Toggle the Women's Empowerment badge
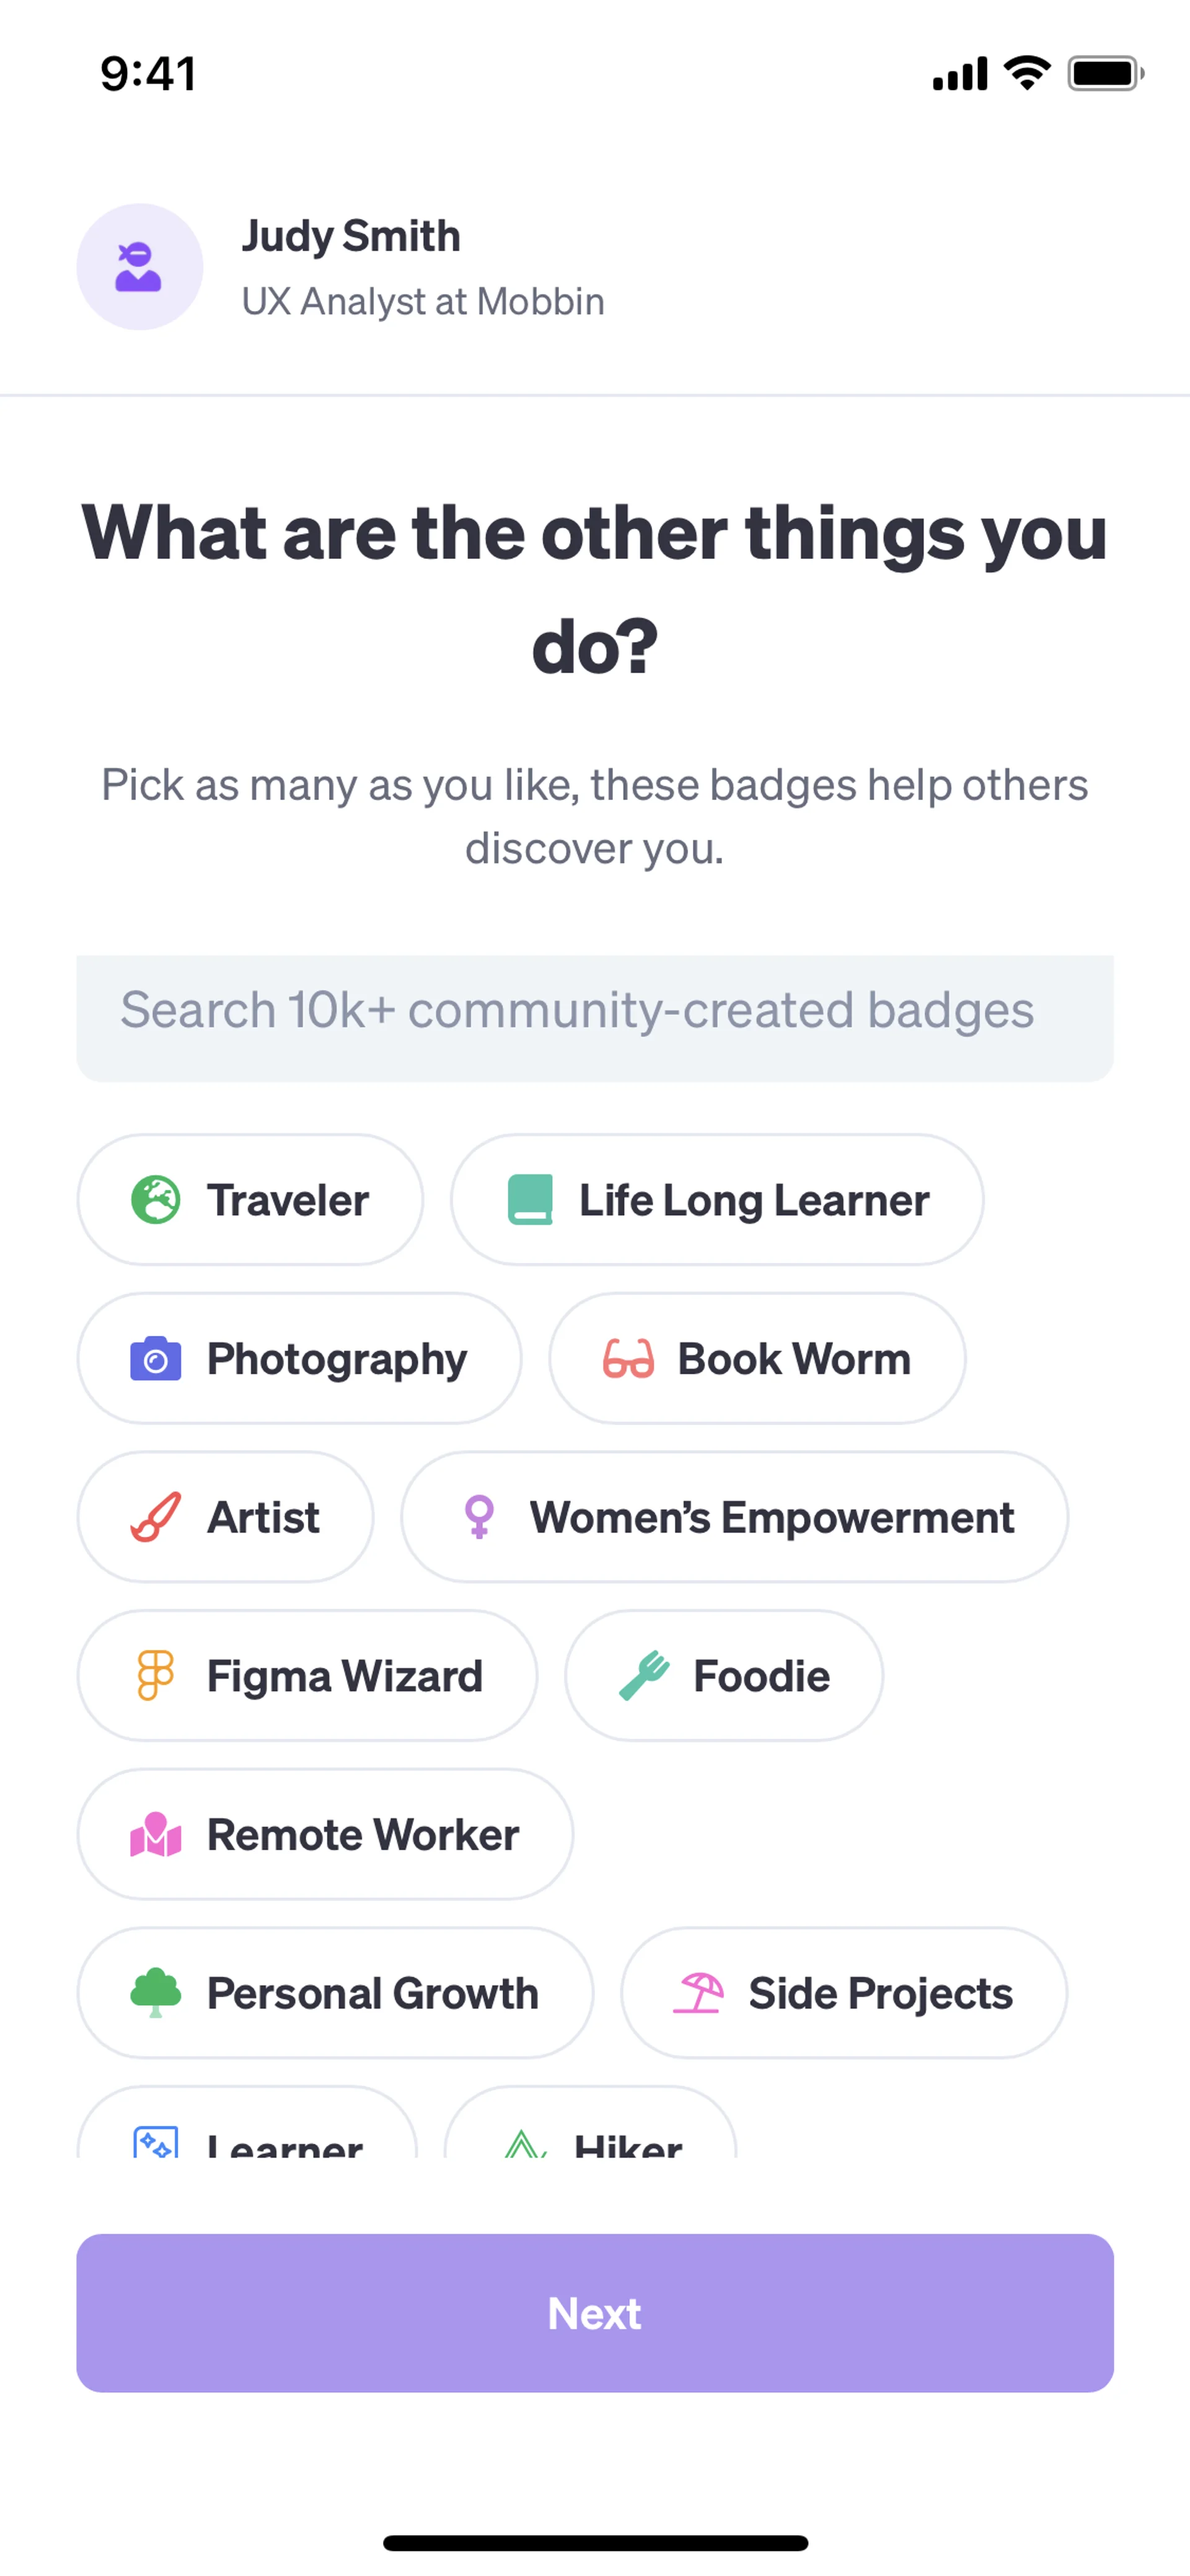Viewport: 1190px width, 2576px height. 734,1517
